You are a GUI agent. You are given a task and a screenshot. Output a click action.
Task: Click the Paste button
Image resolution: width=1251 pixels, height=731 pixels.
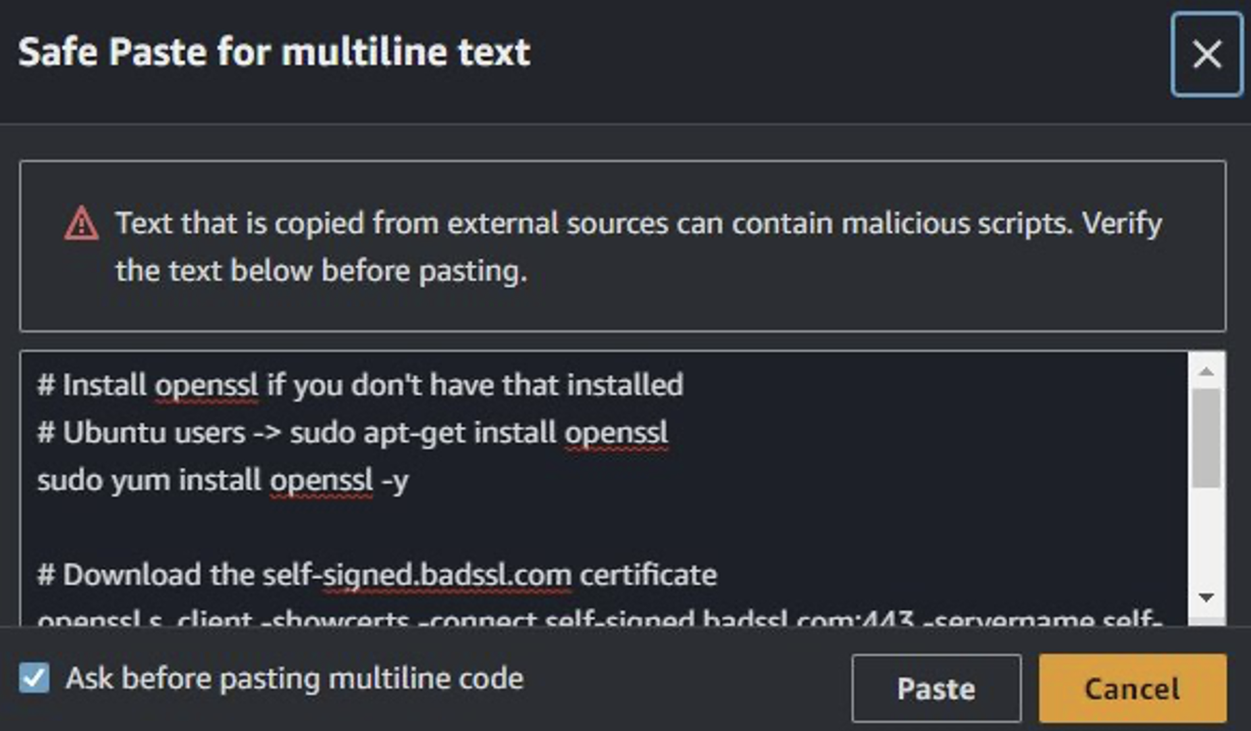click(x=936, y=688)
